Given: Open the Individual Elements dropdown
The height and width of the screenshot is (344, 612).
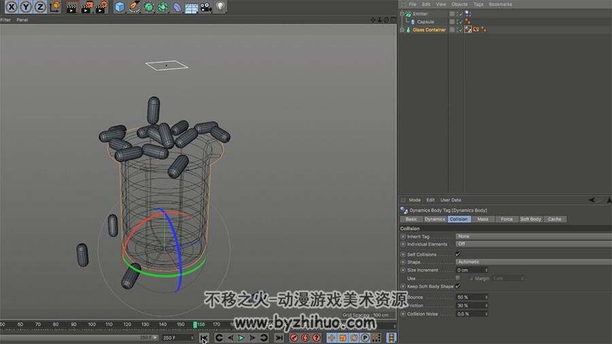Looking at the screenshot, I should point(534,244).
